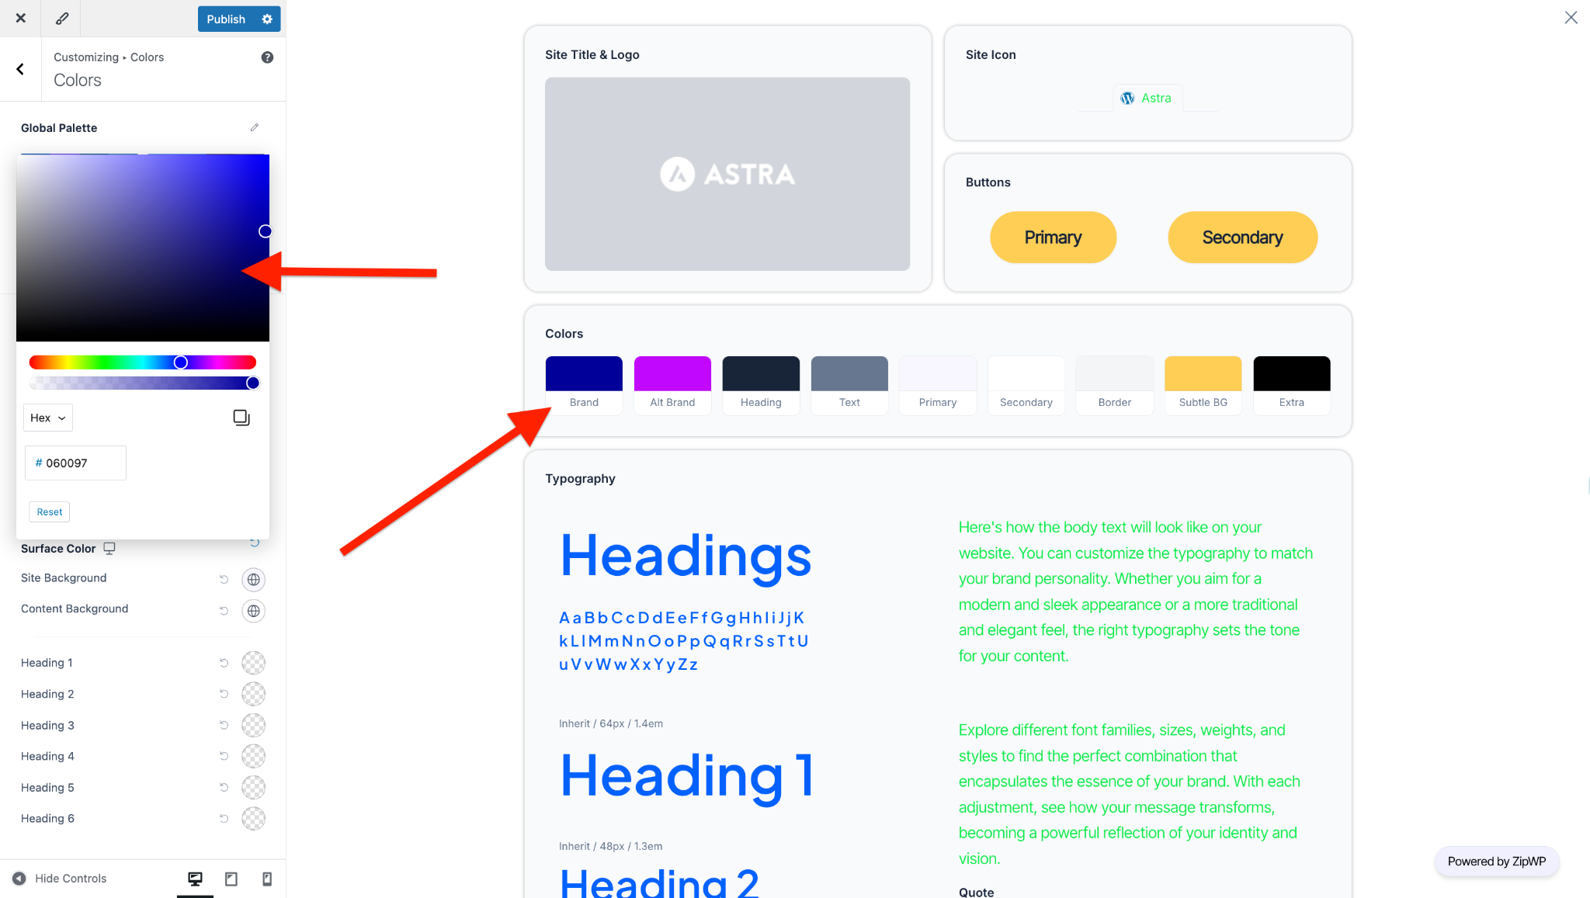
Task: Open Publish settings gear icon
Action: (x=267, y=19)
